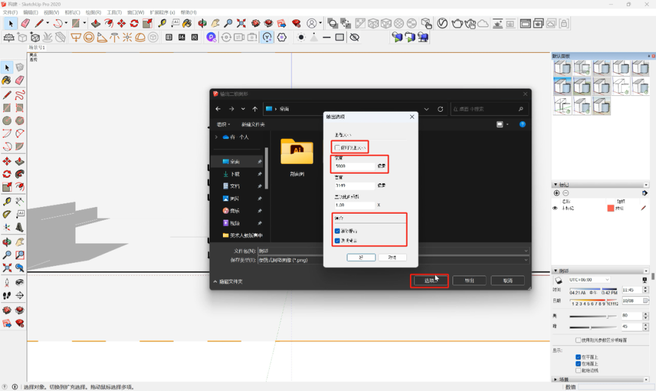Click the 选项 options button in export dialog
656x391 pixels.
click(x=429, y=280)
